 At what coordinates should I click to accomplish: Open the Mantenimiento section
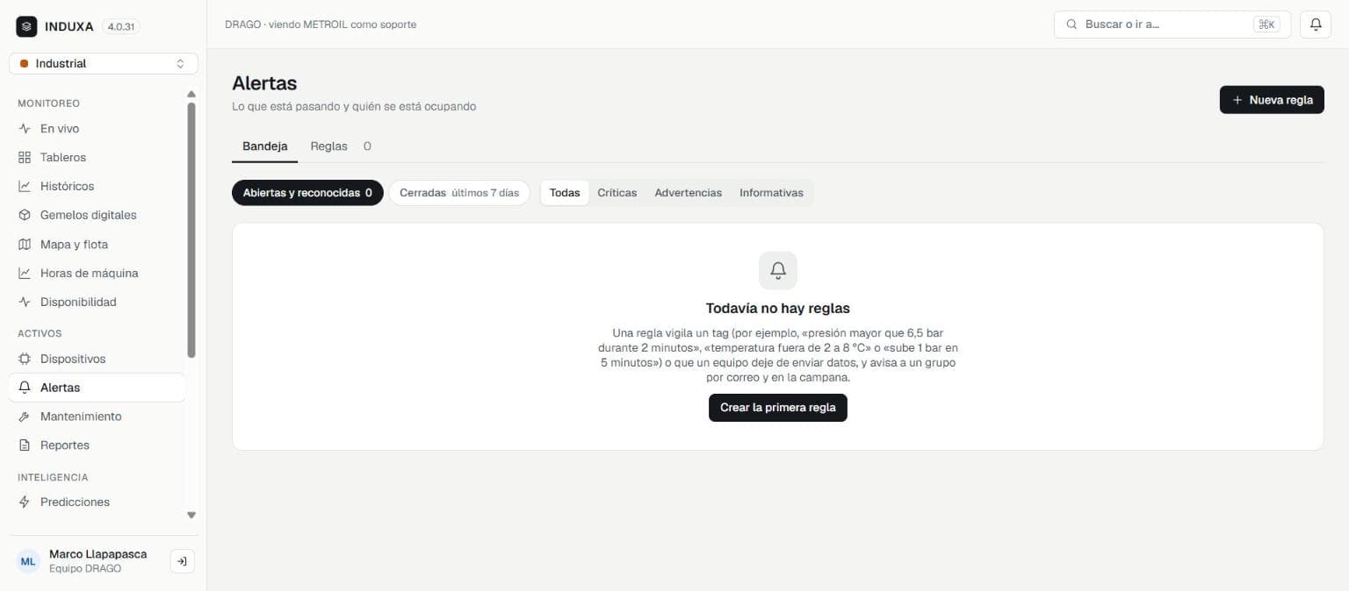[97, 417]
